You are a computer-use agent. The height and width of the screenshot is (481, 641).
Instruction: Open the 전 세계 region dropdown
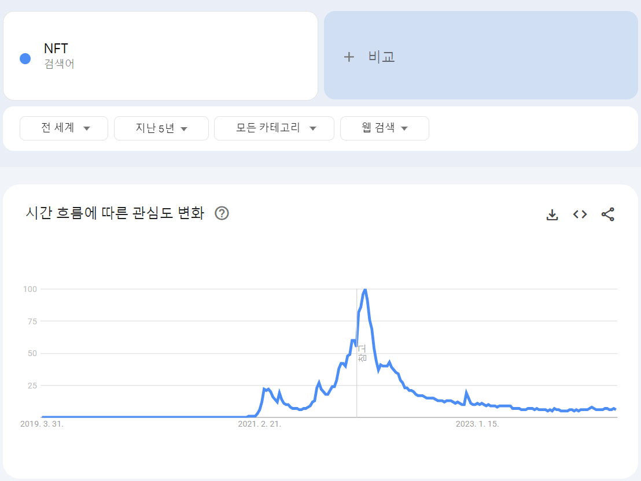click(x=64, y=128)
